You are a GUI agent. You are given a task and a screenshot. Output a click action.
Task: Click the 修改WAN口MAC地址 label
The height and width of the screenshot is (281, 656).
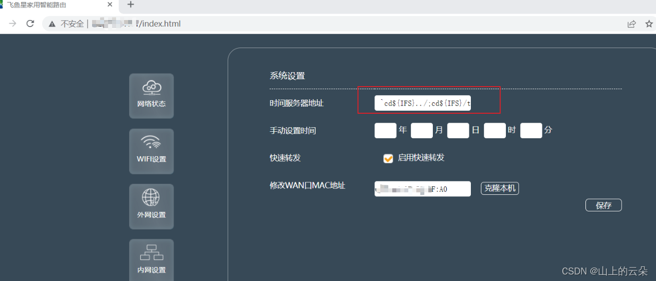tap(307, 185)
